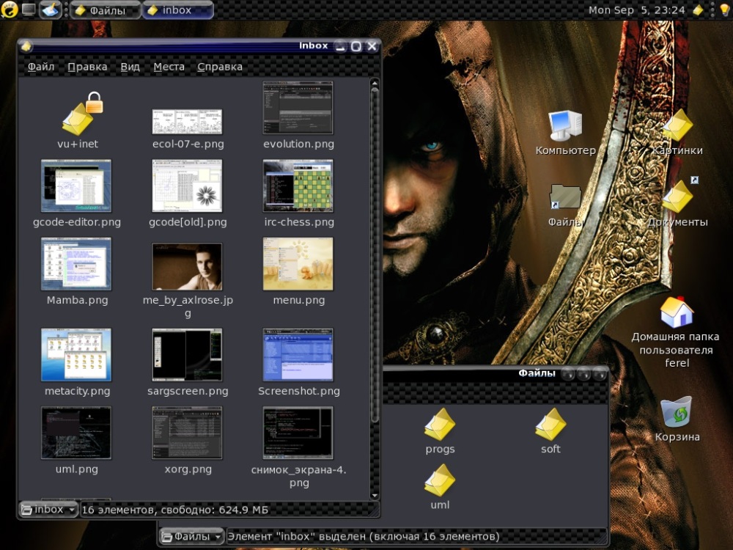The image size is (733, 550).
Task: Open the inbox location dropdown in status bar
Action: click(x=48, y=510)
